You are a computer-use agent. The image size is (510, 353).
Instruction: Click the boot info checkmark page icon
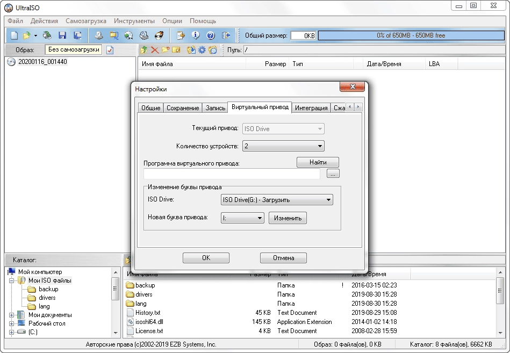pos(110,50)
